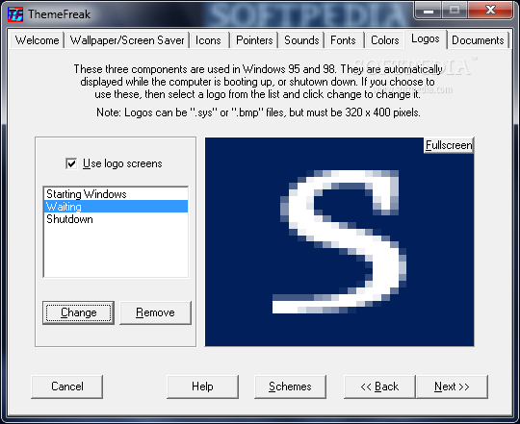The image size is (520, 424).
Task: Open the Colors tab
Action: tap(384, 40)
